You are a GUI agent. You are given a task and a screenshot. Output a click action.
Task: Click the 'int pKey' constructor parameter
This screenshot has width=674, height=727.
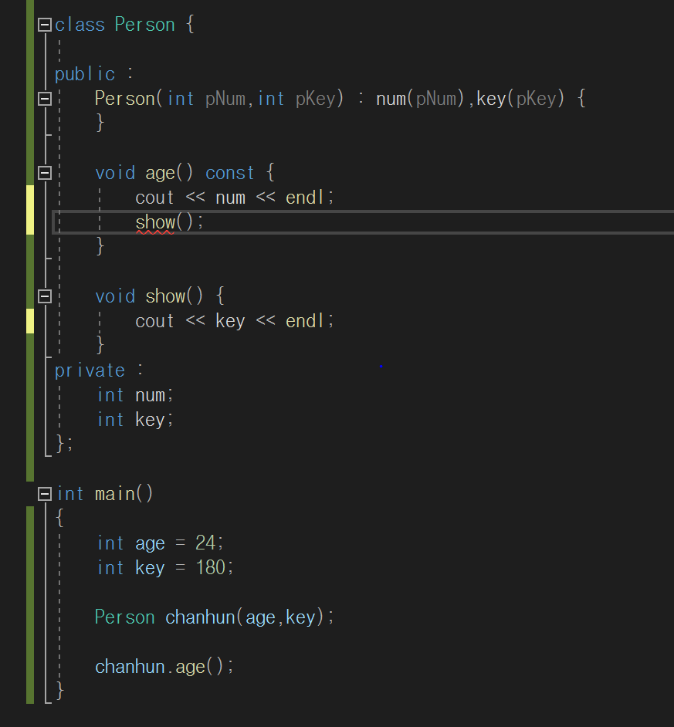point(296,99)
